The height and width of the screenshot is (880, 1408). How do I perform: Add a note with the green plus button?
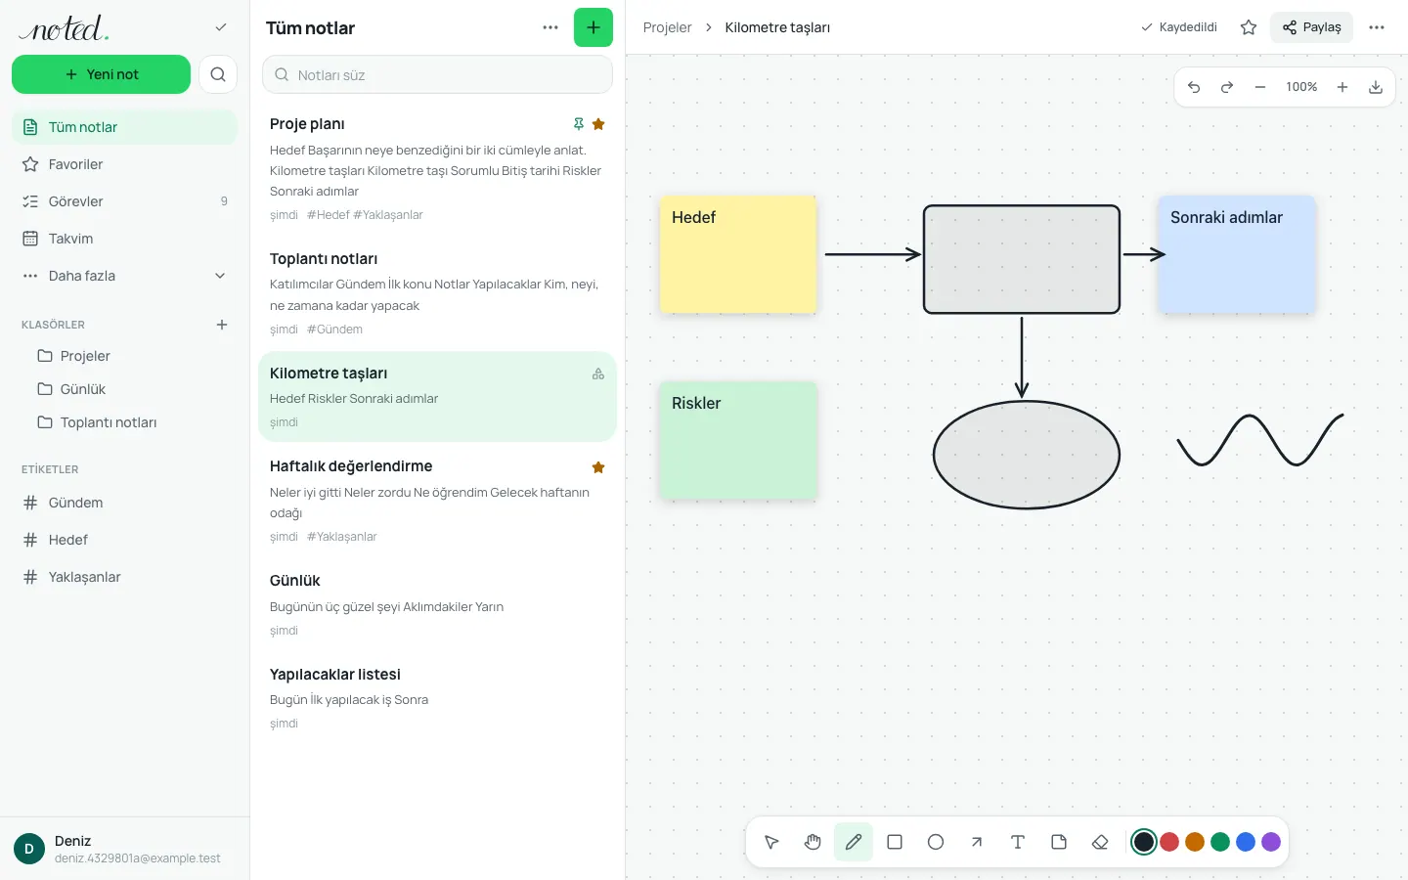pyautogui.click(x=594, y=27)
